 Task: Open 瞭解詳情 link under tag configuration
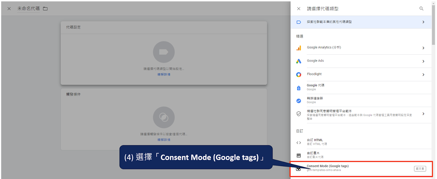164,74
